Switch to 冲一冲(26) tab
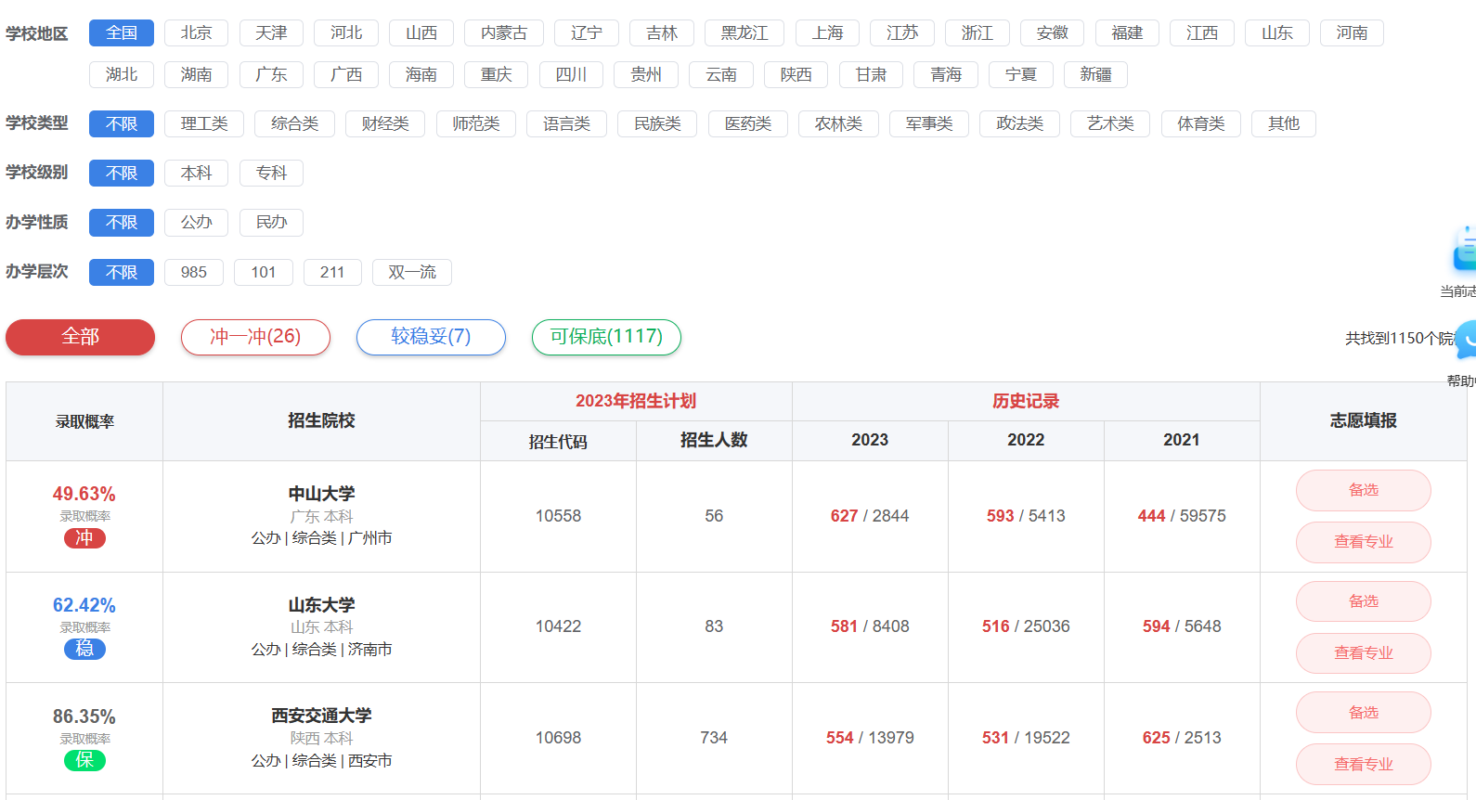Viewport: 1476px width, 800px height. [255, 337]
